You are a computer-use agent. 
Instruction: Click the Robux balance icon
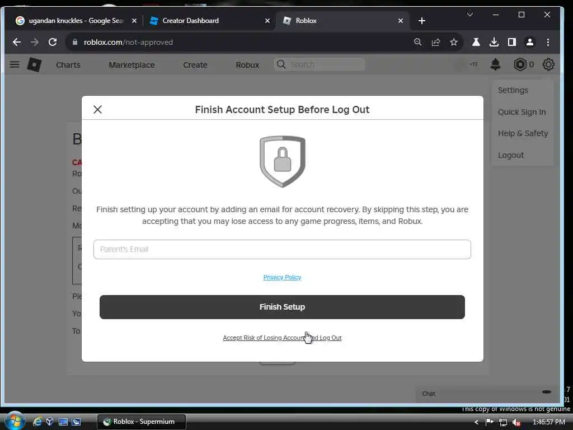coord(520,65)
